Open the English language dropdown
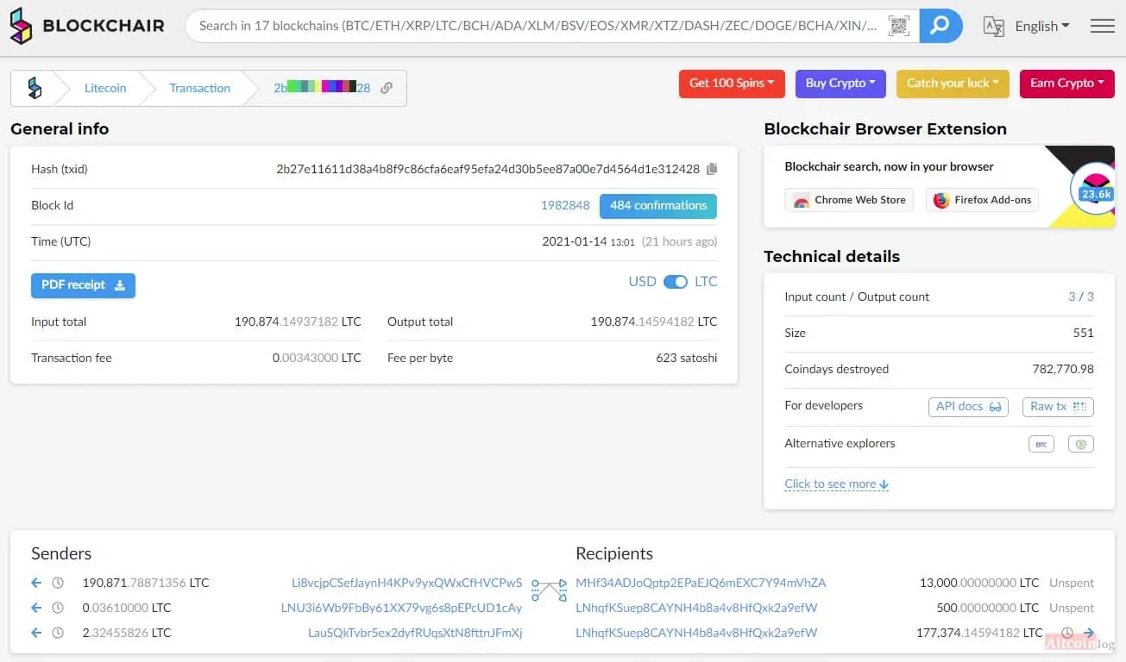Screen dimensions: 1126x662 pyautogui.click(x=1042, y=27)
